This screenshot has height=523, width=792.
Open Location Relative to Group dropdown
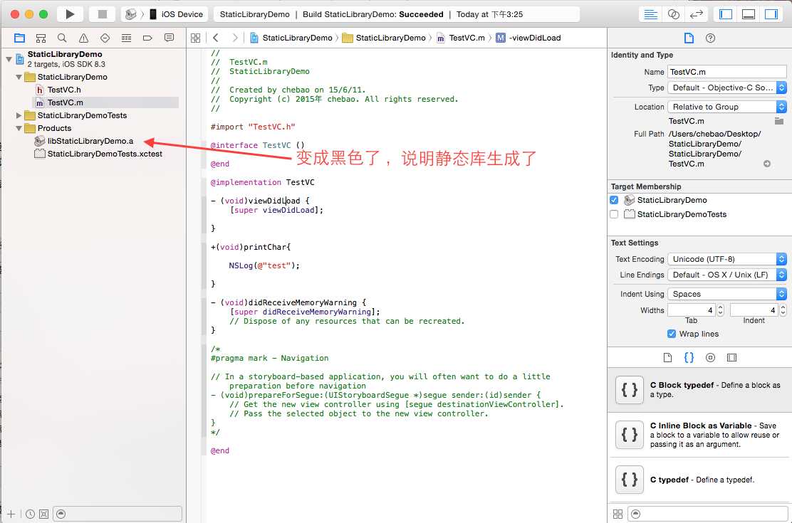pos(727,107)
